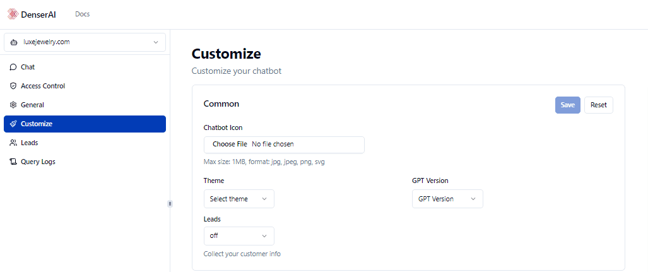This screenshot has height=272, width=648.
Task: Open the Access Control section
Action: point(43,86)
